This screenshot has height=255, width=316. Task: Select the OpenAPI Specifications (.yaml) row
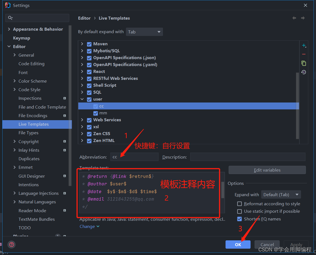tap(189, 65)
